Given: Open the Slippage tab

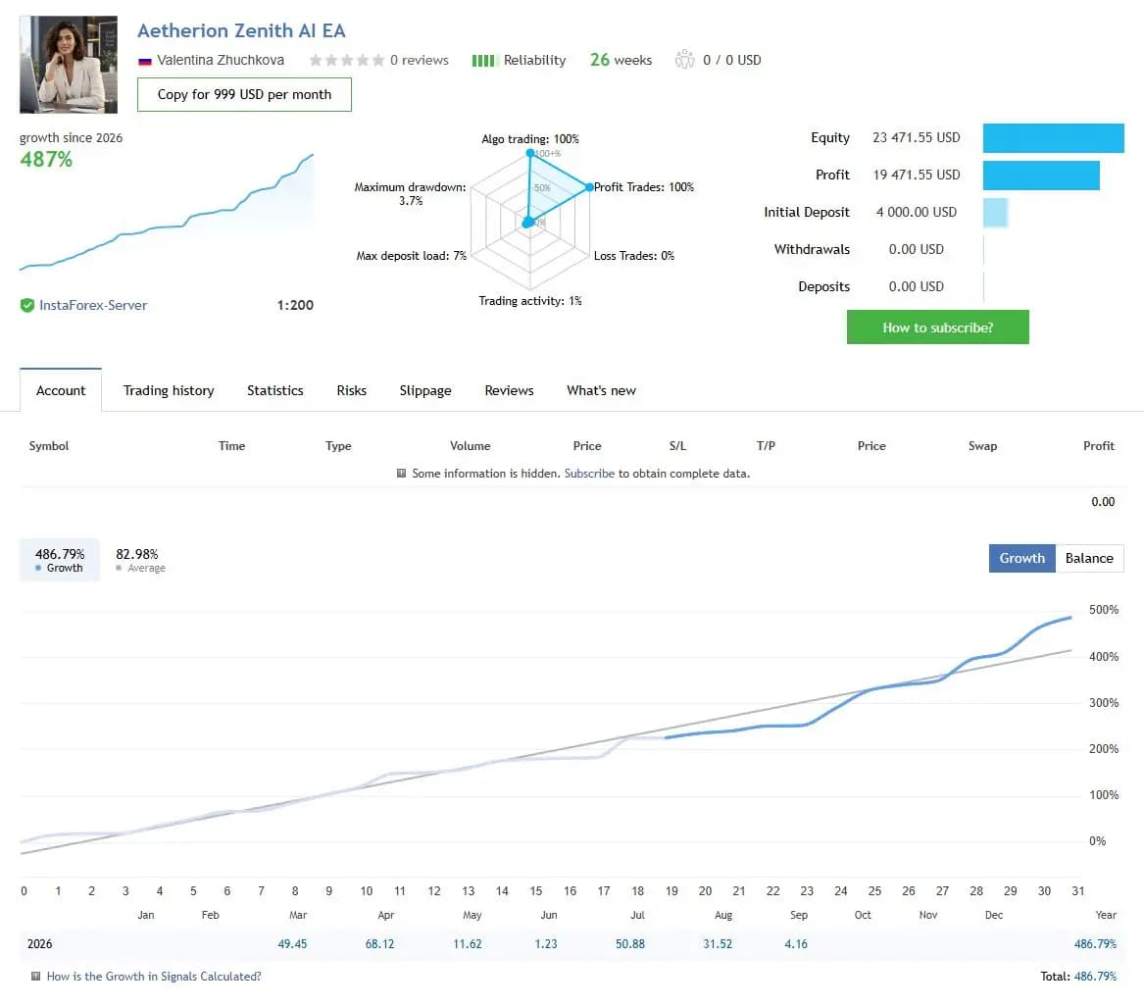Looking at the screenshot, I should (x=425, y=390).
